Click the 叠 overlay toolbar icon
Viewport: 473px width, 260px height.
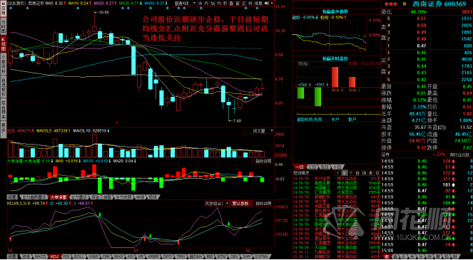click(230, 4)
